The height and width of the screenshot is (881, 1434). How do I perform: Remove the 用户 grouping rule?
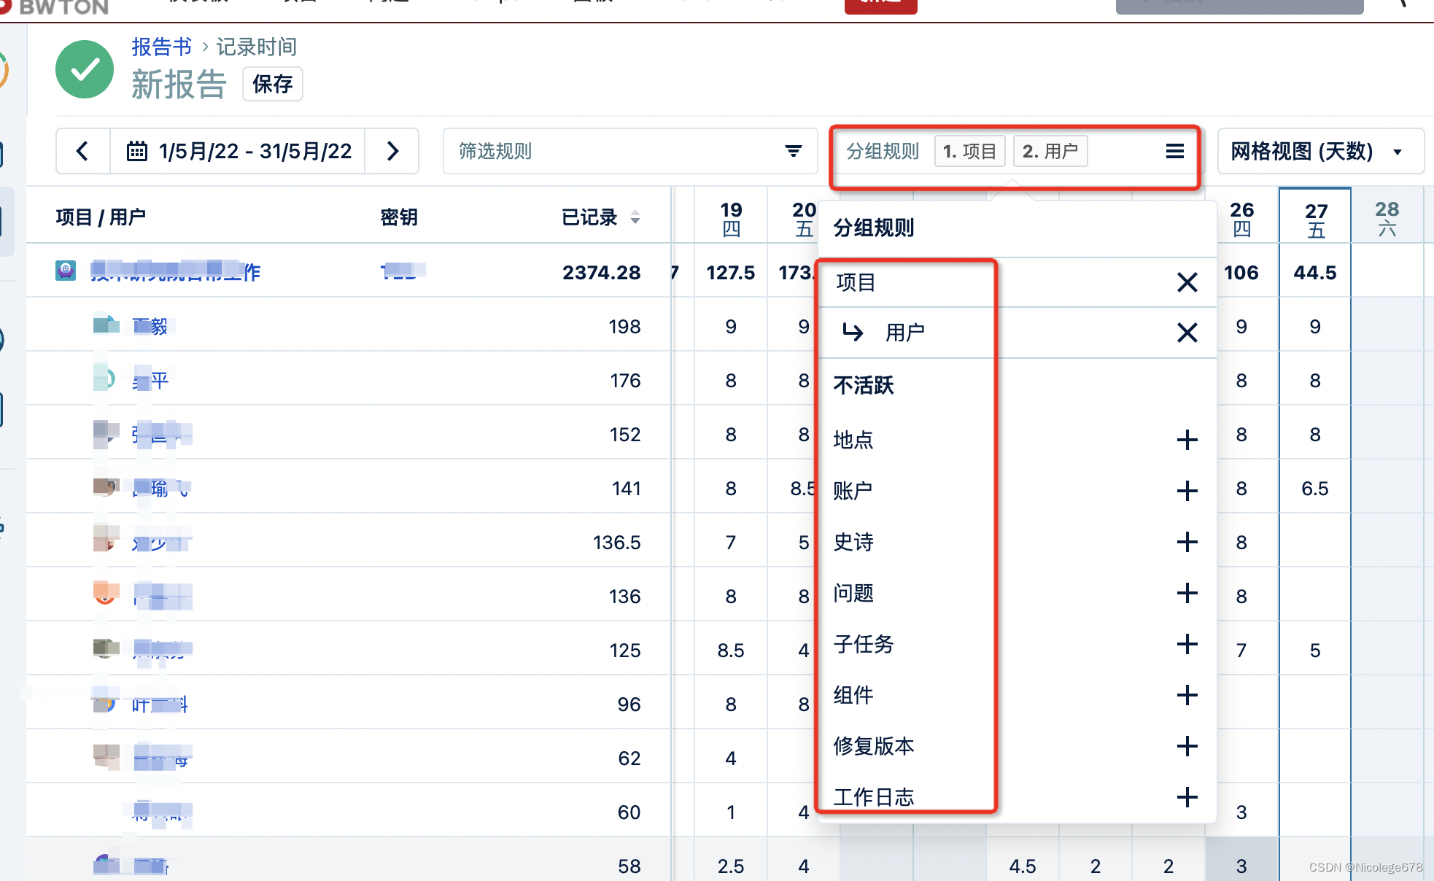[1187, 333]
